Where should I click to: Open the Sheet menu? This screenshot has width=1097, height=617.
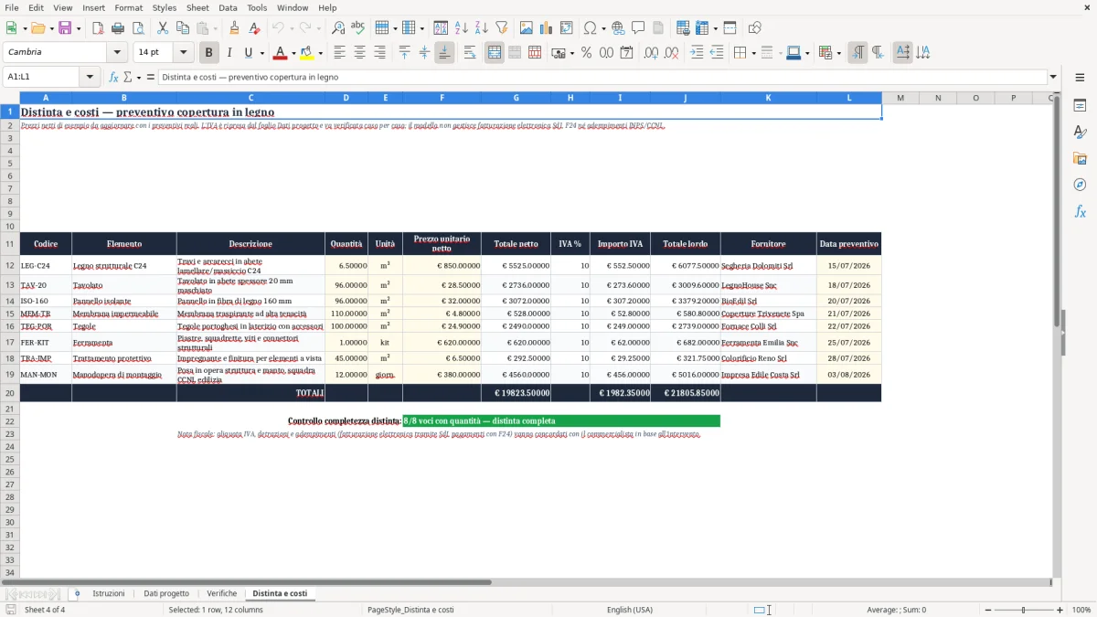pos(197,7)
